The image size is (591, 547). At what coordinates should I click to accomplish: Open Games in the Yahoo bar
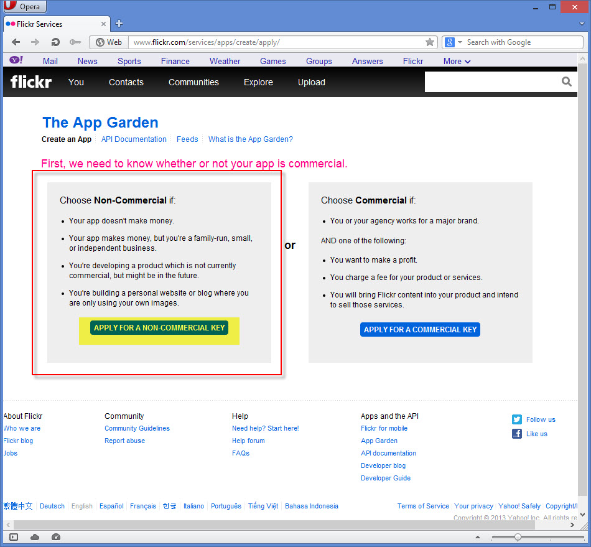273,61
